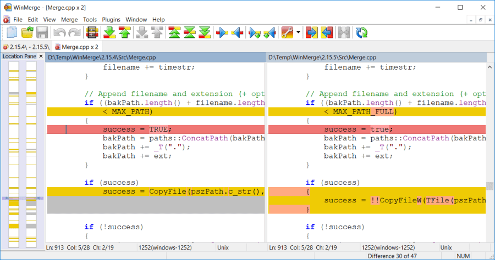Copy difference to left blue arrow
This screenshot has height=260, width=495.
238,32
